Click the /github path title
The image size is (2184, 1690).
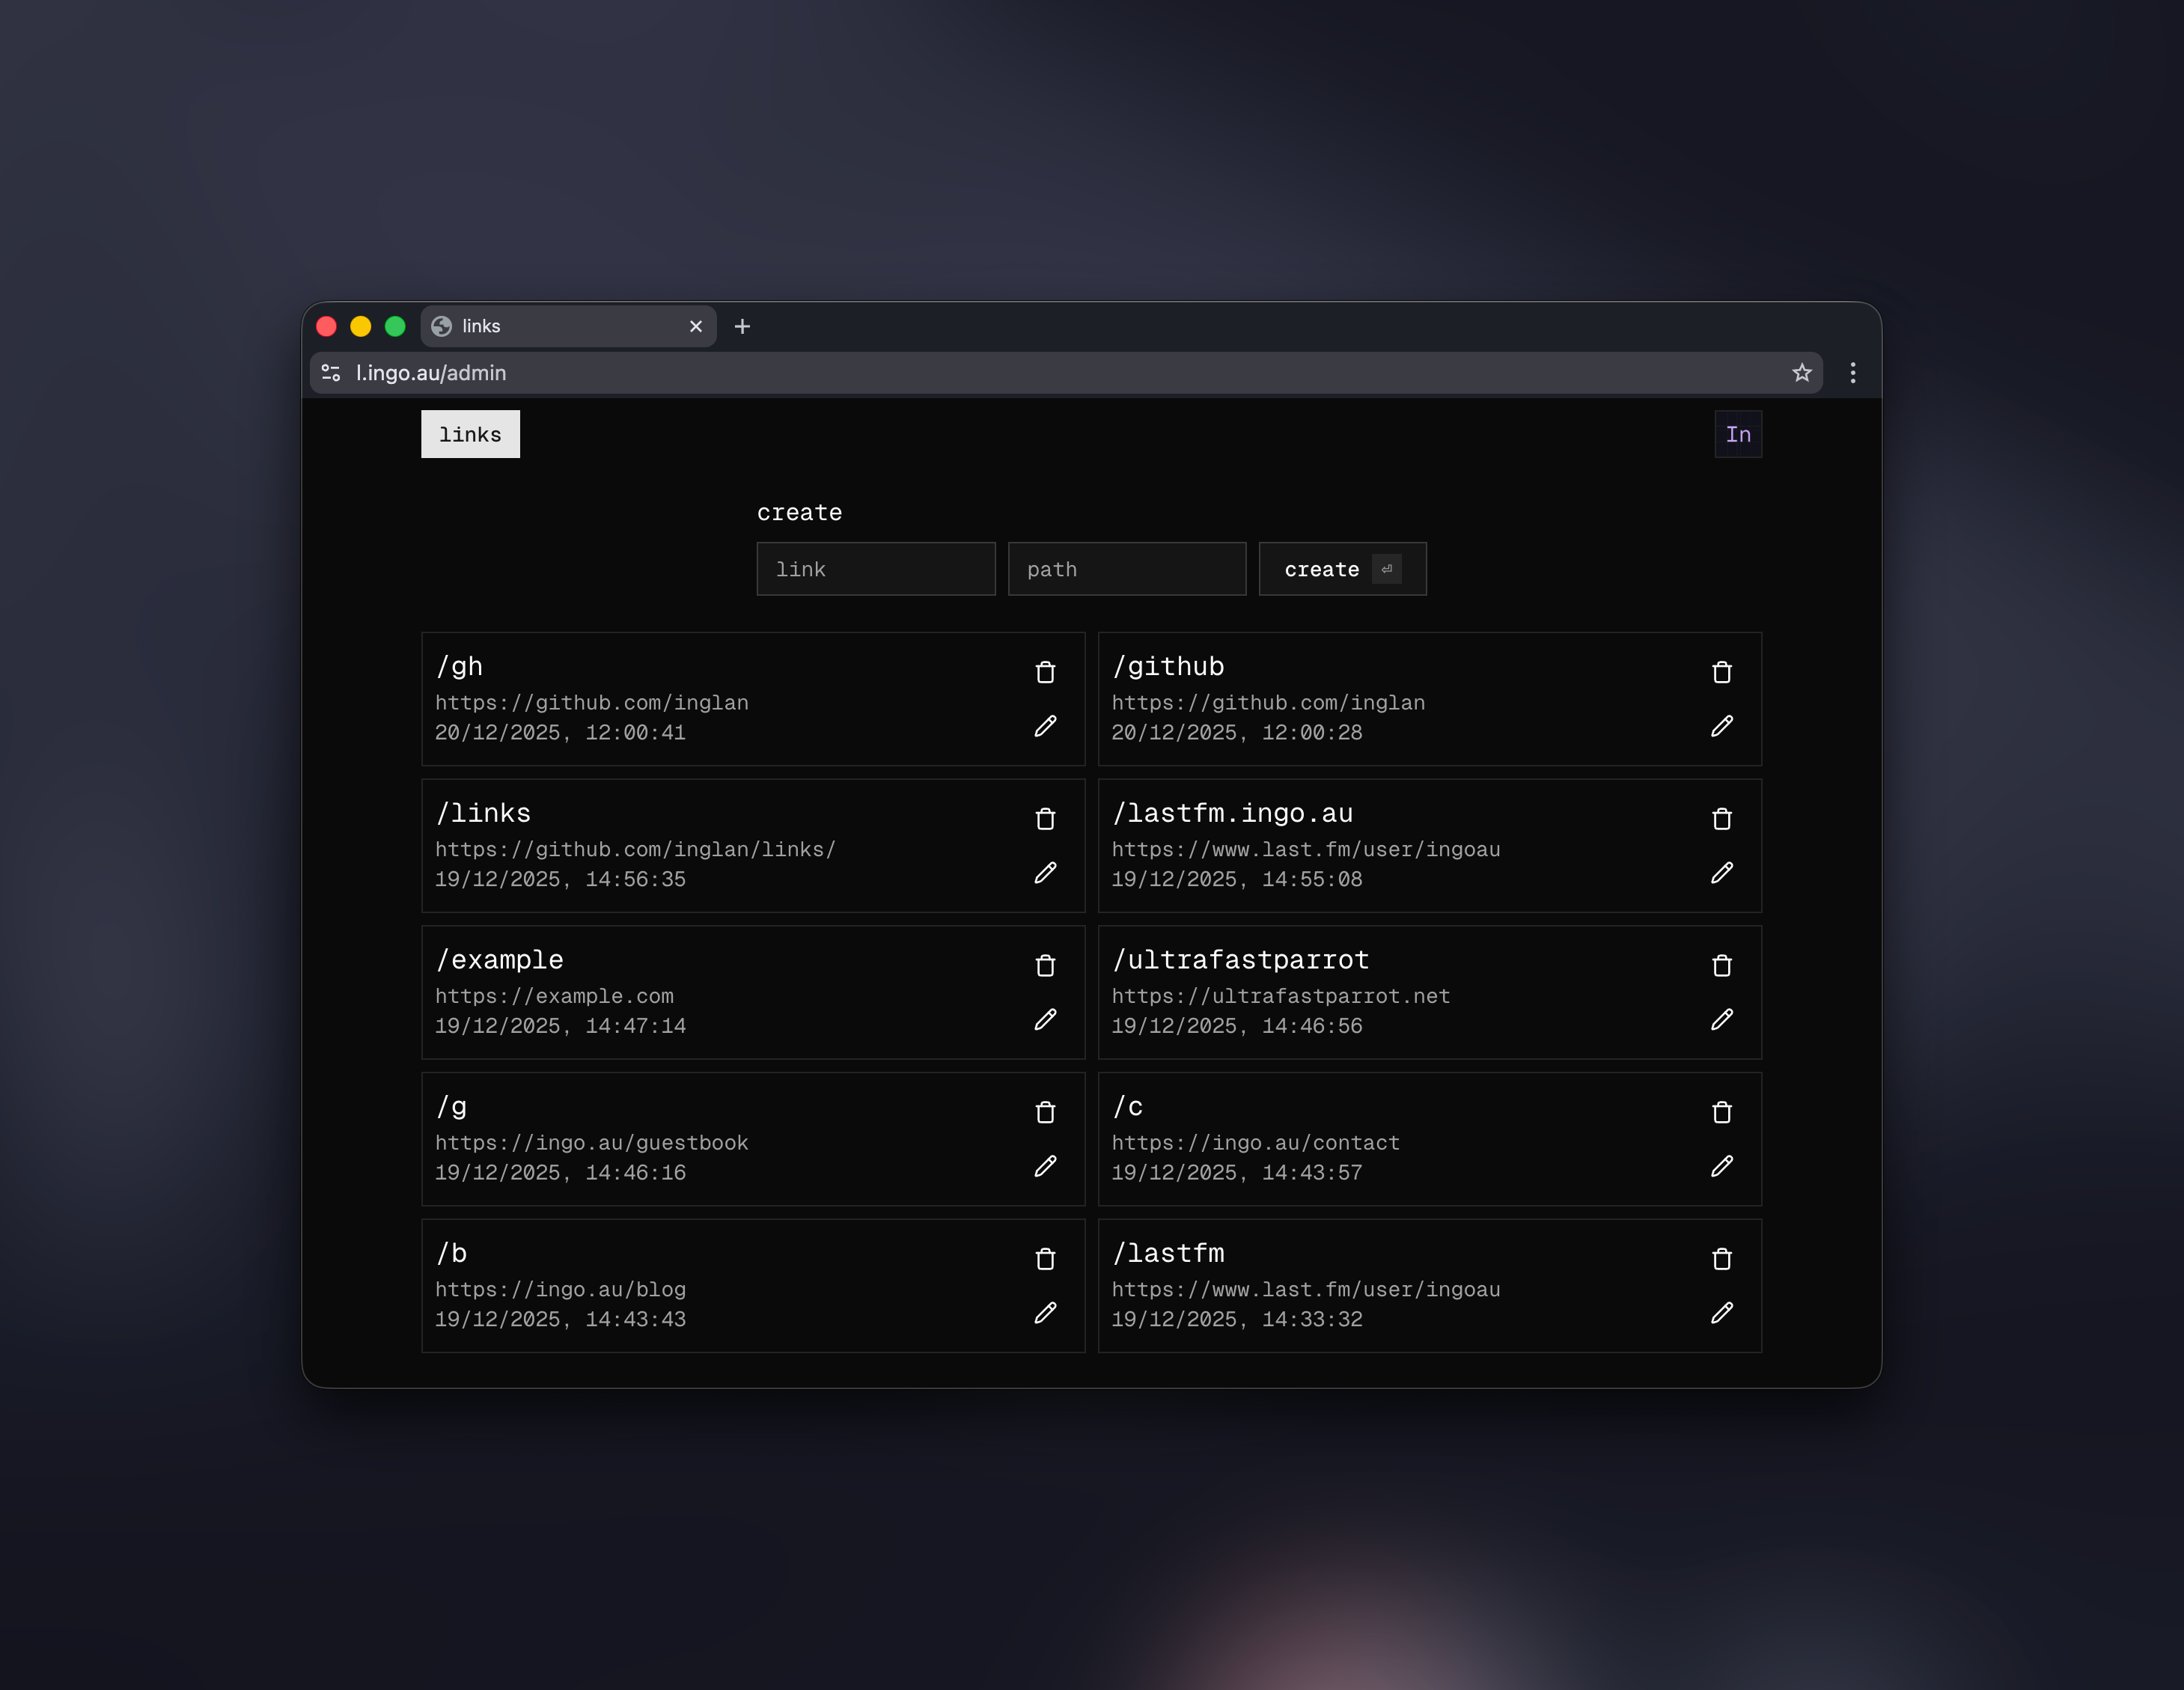pos(1168,667)
